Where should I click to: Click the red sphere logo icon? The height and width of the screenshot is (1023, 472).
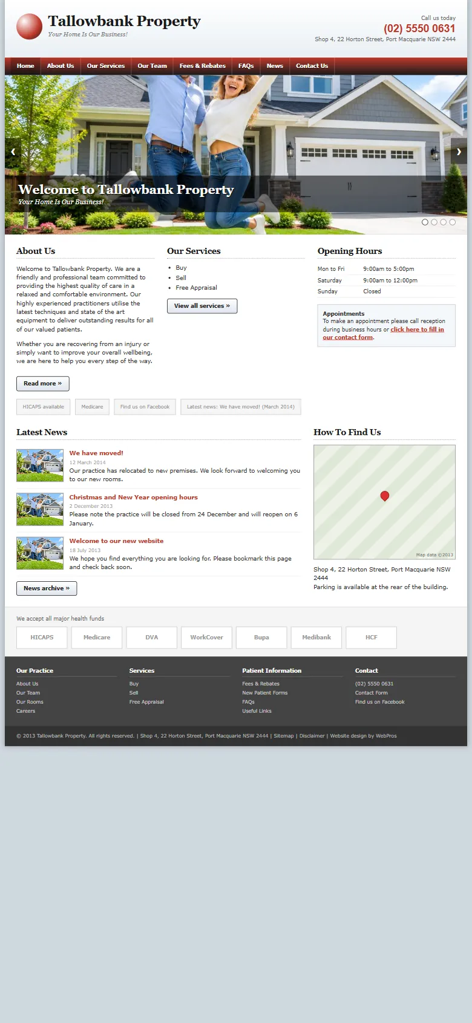pos(29,27)
